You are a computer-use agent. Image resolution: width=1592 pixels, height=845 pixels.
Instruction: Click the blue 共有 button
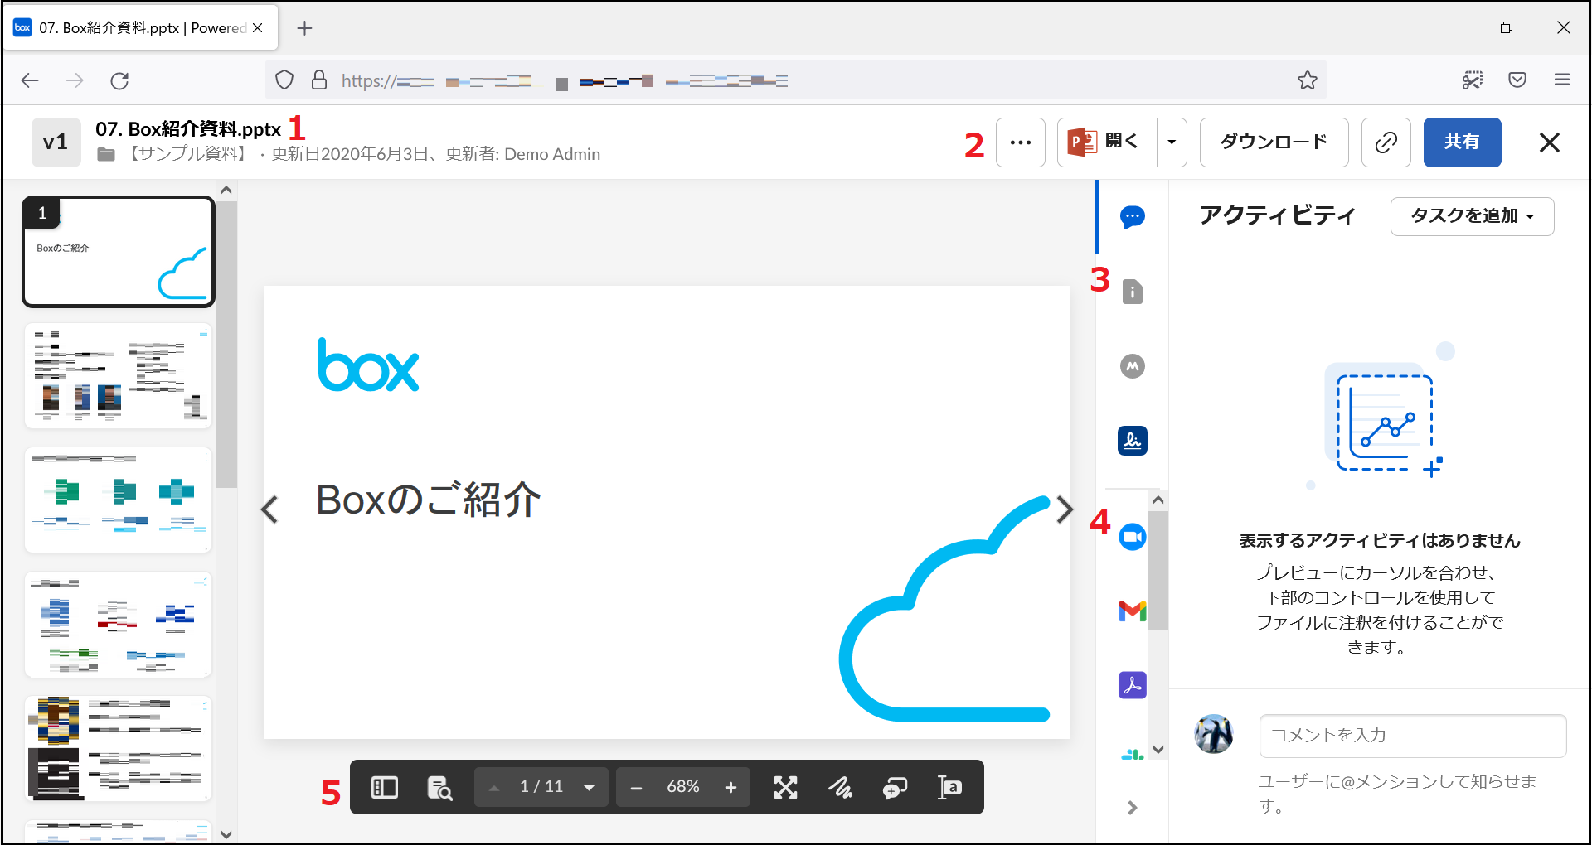pyautogui.click(x=1462, y=142)
